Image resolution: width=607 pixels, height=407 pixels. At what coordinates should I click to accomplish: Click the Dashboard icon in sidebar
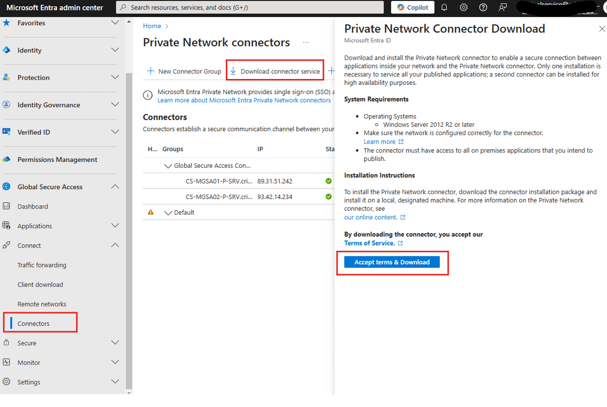[x=7, y=206]
